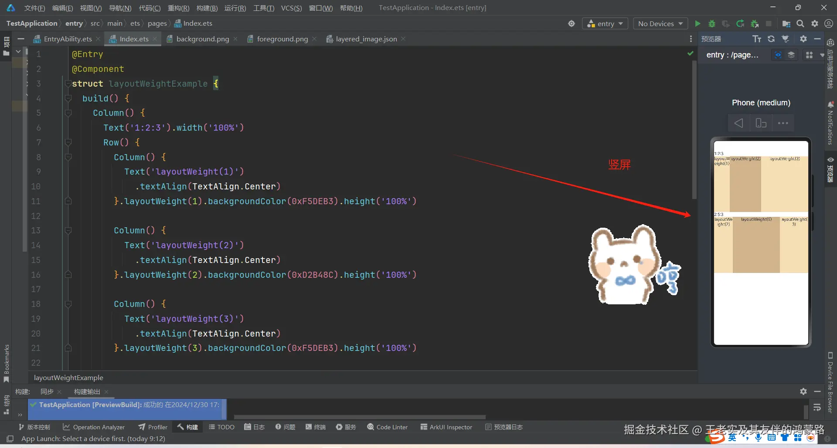Screen dimensions: 837x448
Task: Open ArkUI Inspector tool window
Action: (446, 427)
